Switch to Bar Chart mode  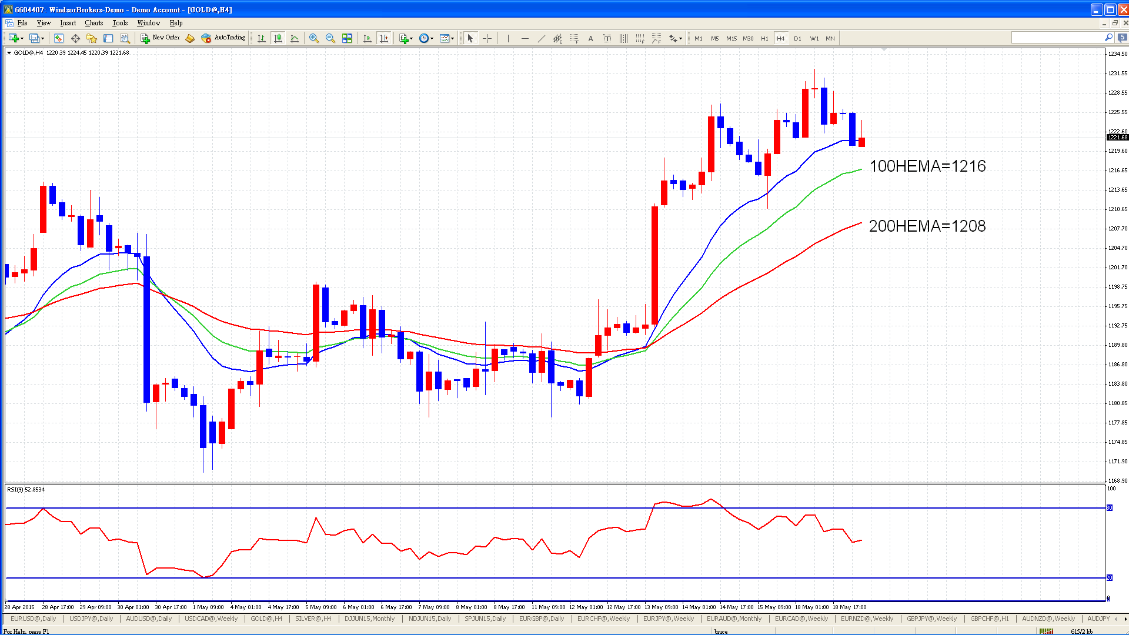(x=262, y=38)
